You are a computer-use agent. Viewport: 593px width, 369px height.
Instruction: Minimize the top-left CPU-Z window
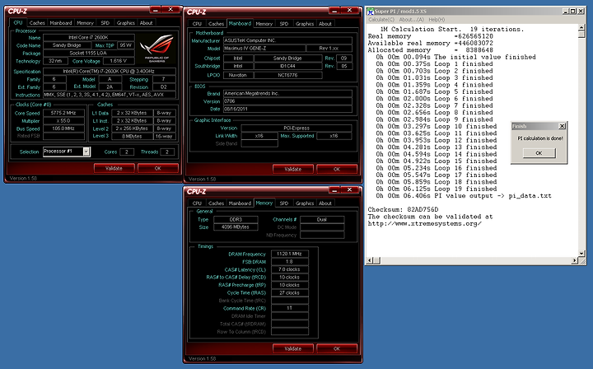156,10
